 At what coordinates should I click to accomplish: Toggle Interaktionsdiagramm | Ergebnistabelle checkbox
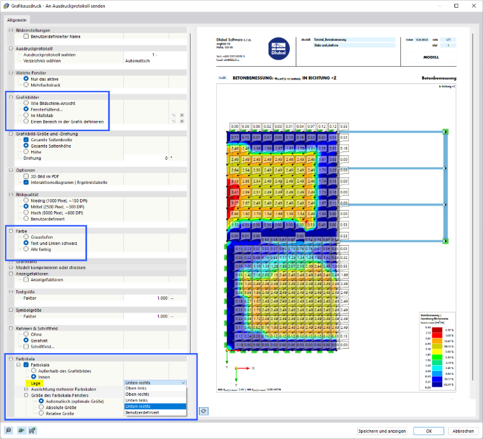pos(26,182)
